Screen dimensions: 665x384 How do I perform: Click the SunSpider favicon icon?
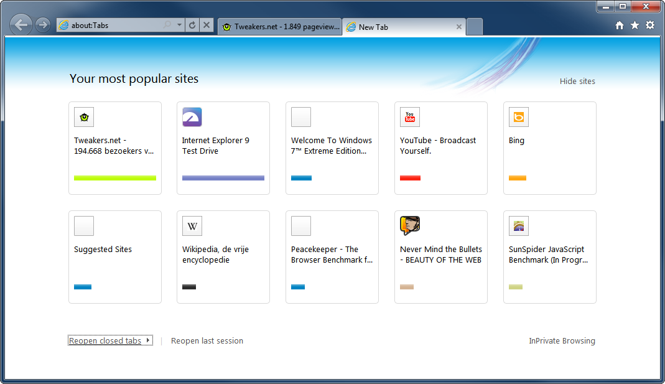coord(519,226)
